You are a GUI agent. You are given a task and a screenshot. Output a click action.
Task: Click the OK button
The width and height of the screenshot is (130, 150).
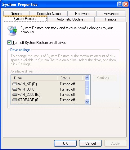(65, 143)
